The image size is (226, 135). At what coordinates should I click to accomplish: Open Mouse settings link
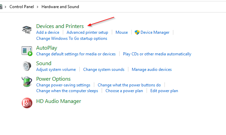coord(122,32)
